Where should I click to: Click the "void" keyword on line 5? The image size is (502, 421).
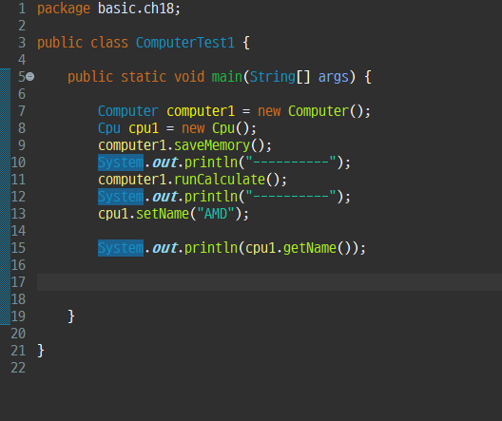click(189, 77)
